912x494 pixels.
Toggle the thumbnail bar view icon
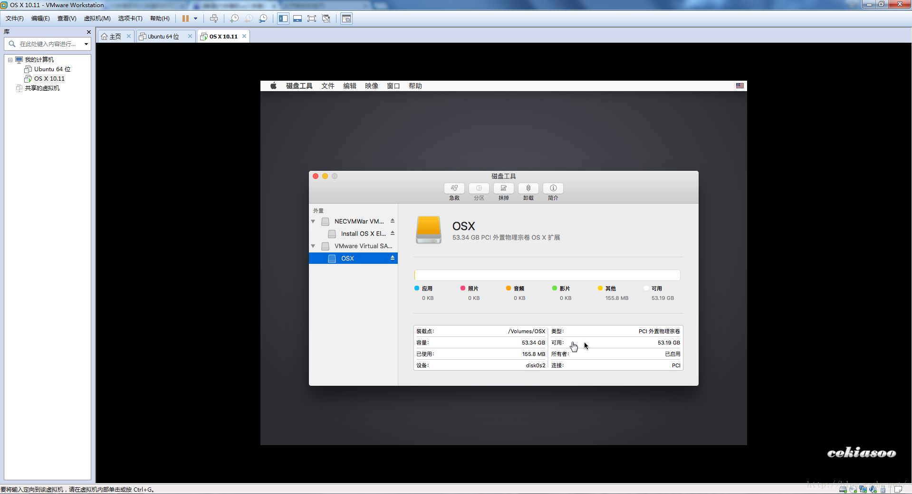tap(298, 19)
